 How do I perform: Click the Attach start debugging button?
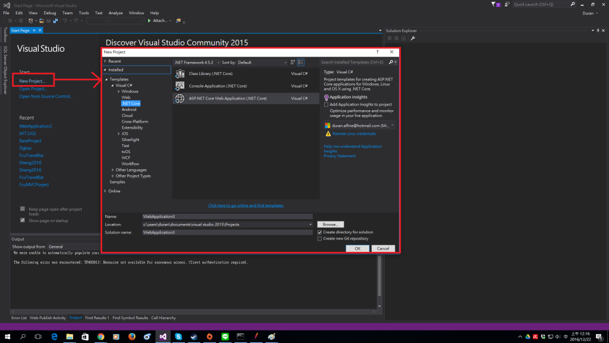click(157, 21)
